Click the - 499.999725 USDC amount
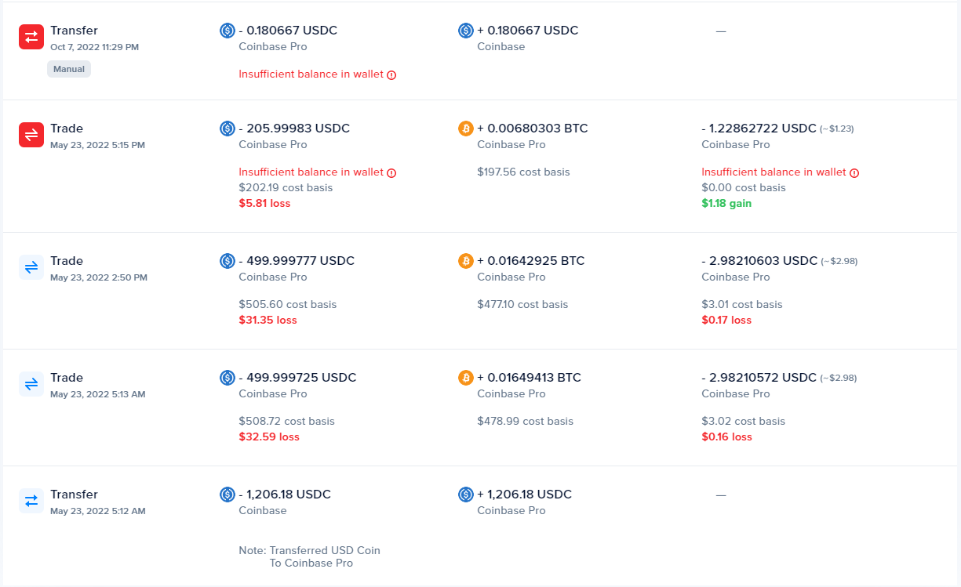The image size is (961, 587). tap(297, 378)
